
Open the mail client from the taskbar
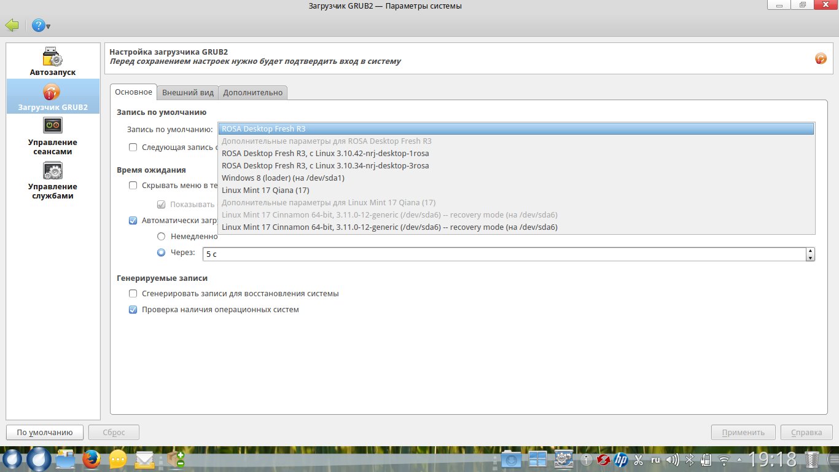click(144, 460)
